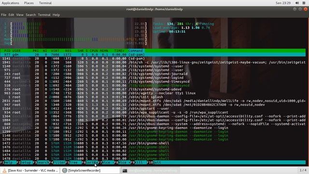Click the F7 Nice - function button
Screen dimensions: 309x174
[106, 162]
